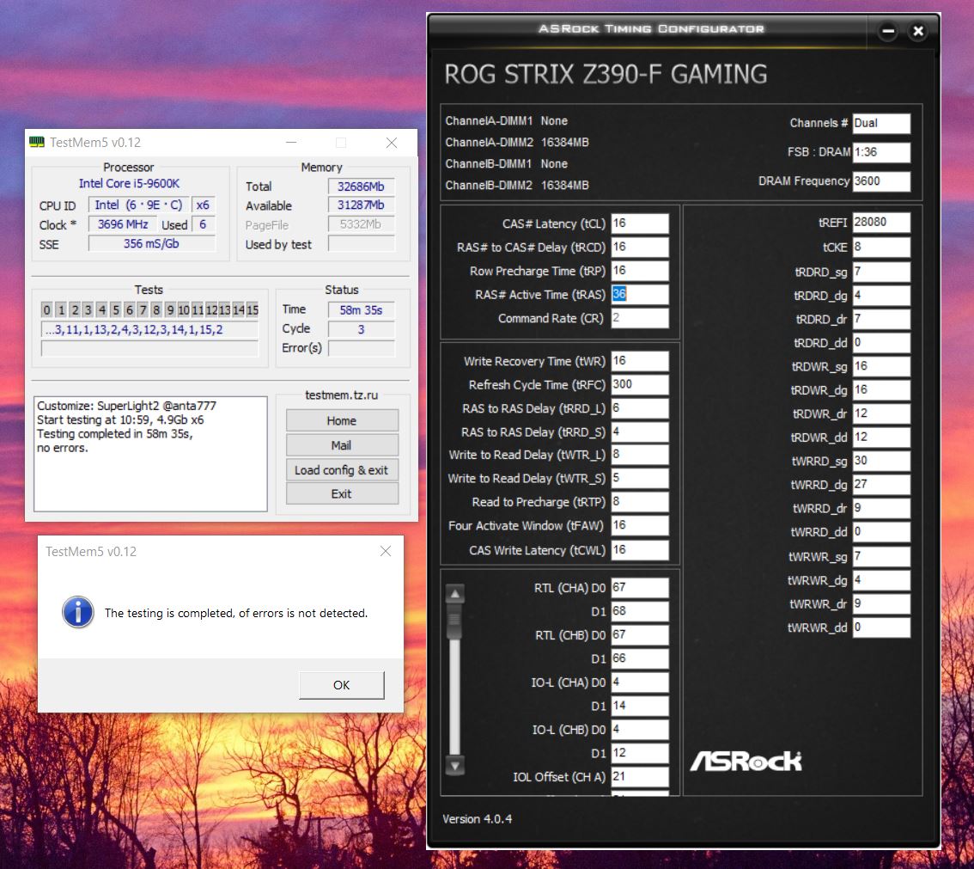Click the SSE speed value 356 mS/Gb
Image resolution: width=974 pixels, height=869 pixels.
click(151, 243)
